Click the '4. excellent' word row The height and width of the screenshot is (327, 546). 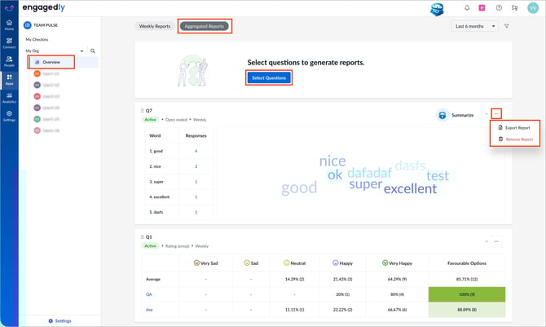click(160, 197)
